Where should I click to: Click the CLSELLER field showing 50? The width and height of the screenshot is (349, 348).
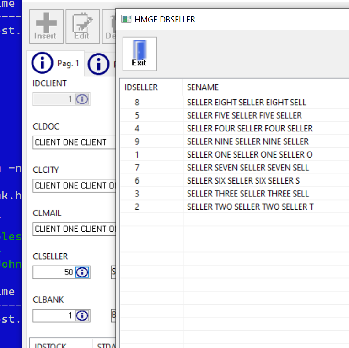(54, 272)
